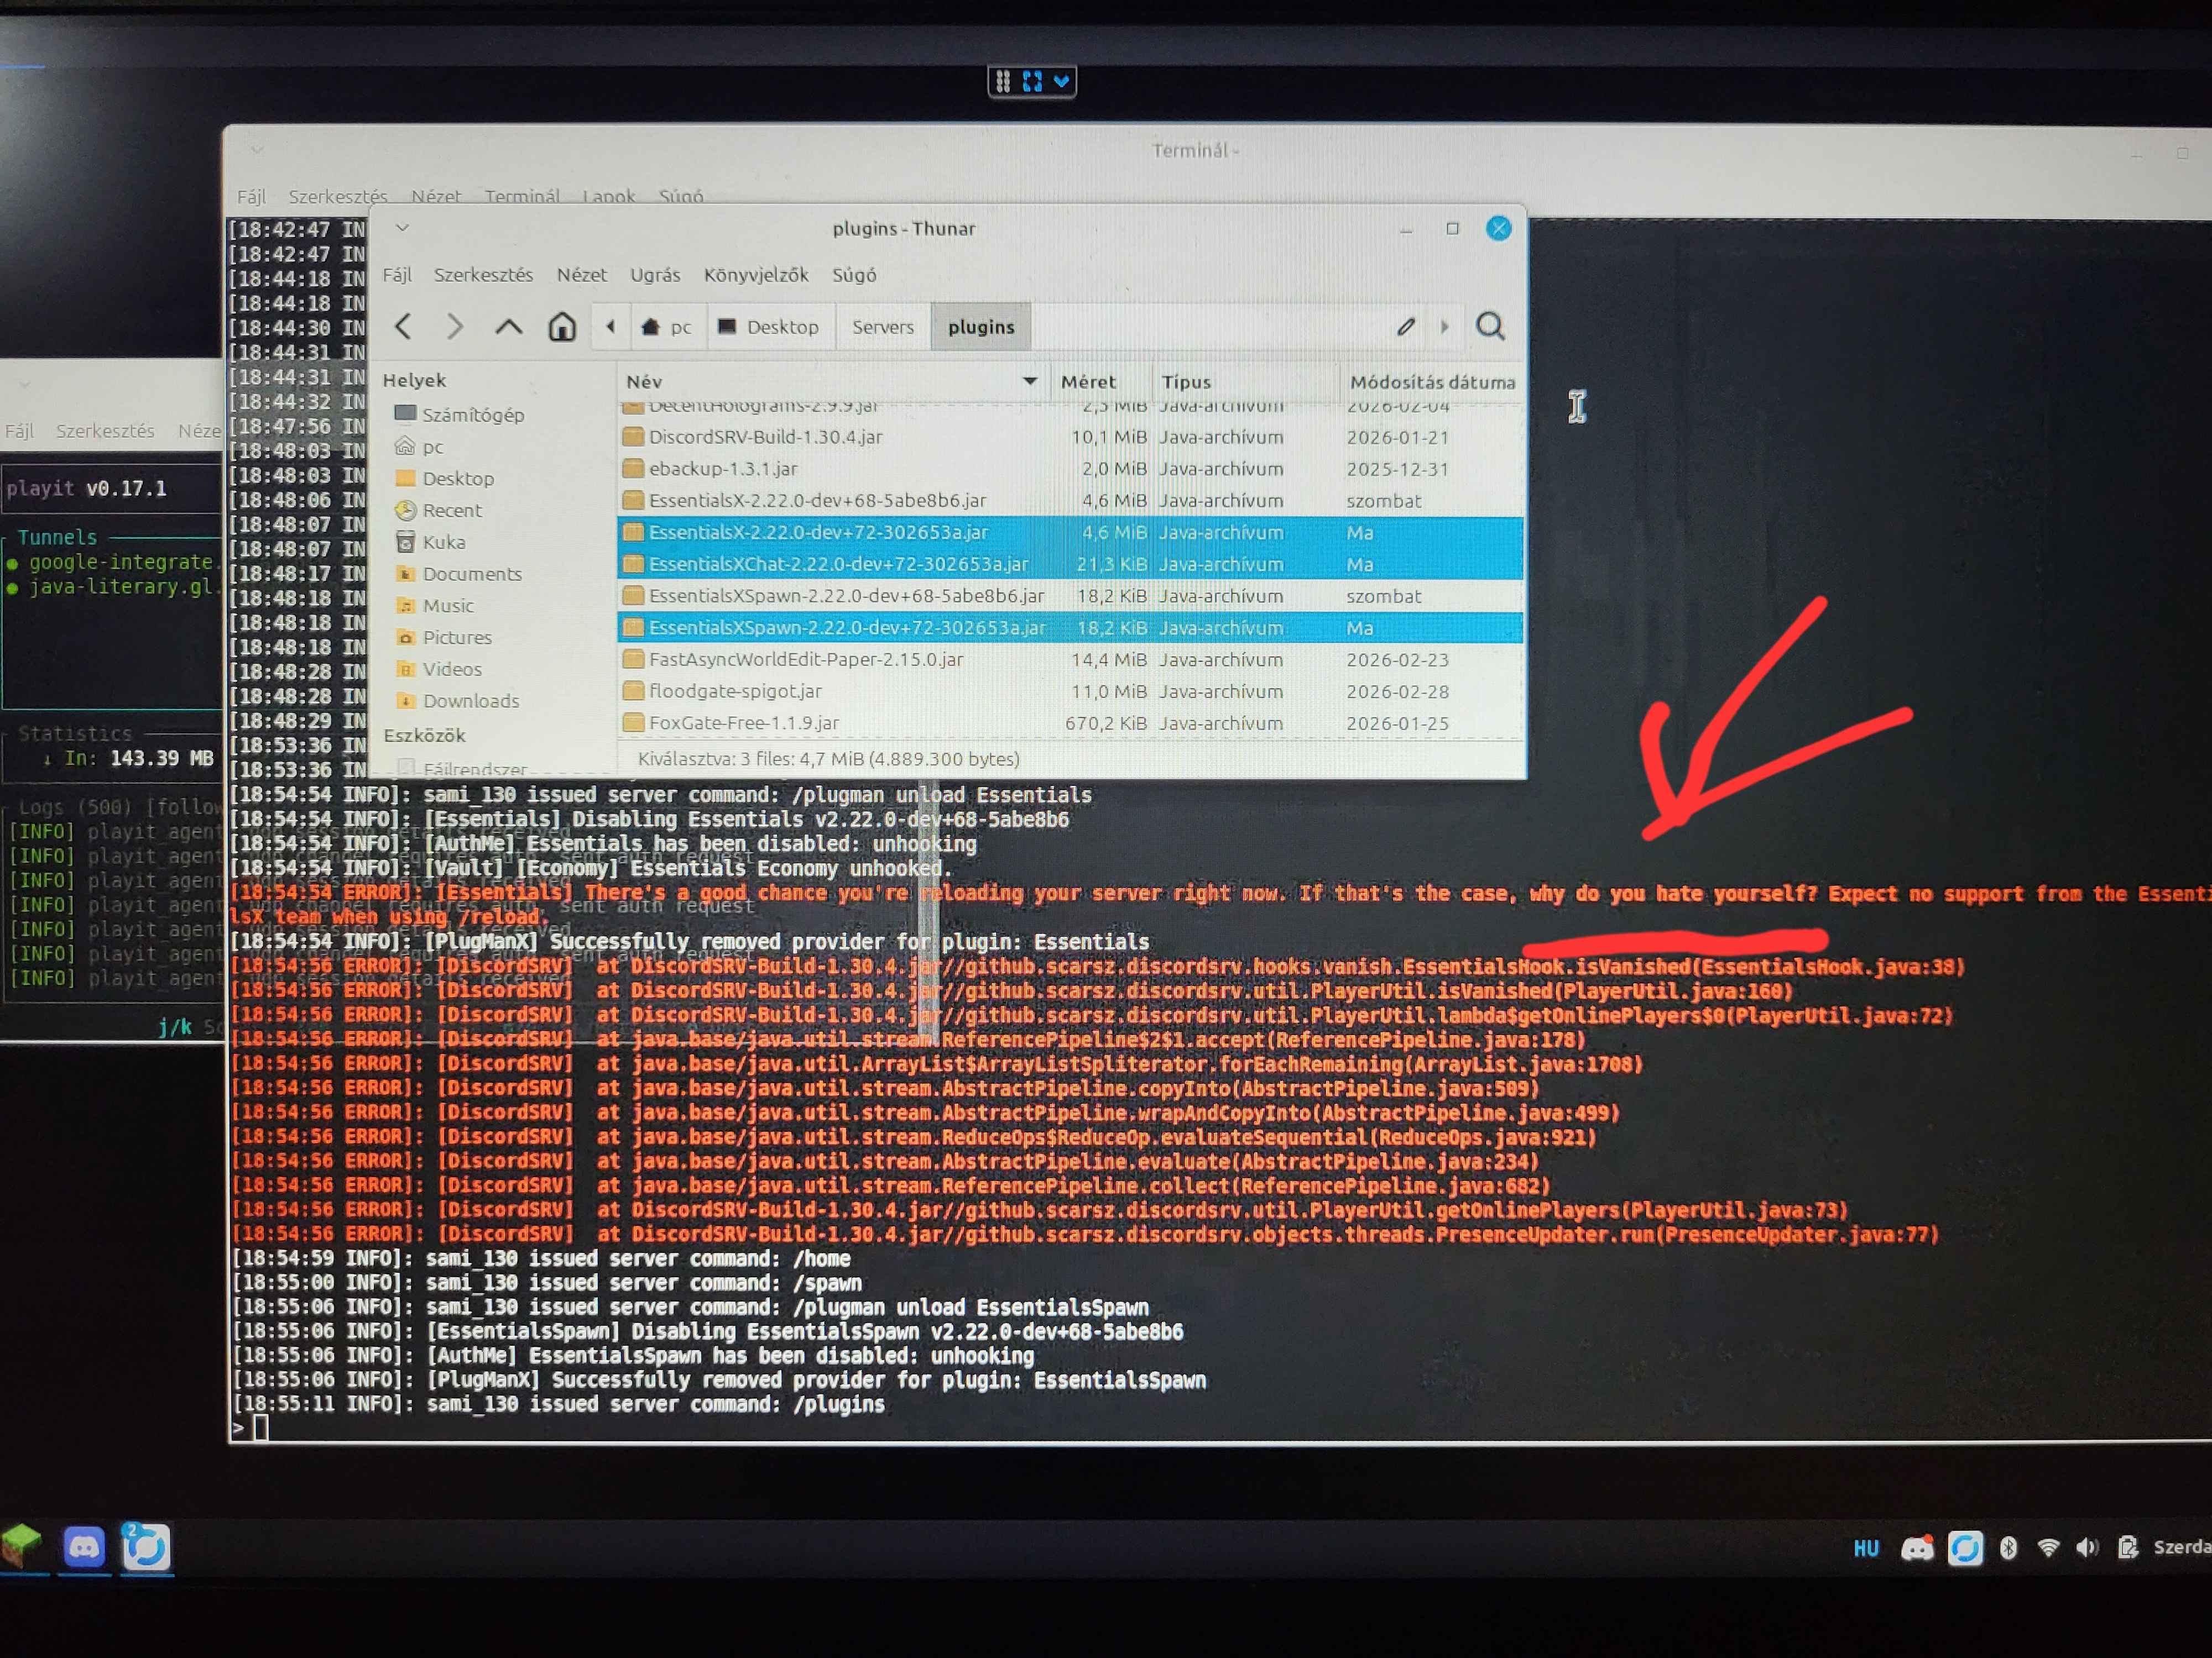The width and height of the screenshot is (2212, 1658).
Task: Open Lapok menu in Terminál window
Action: coord(609,196)
